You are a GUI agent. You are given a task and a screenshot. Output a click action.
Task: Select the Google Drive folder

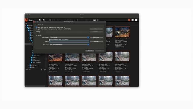(x=33, y=66)
